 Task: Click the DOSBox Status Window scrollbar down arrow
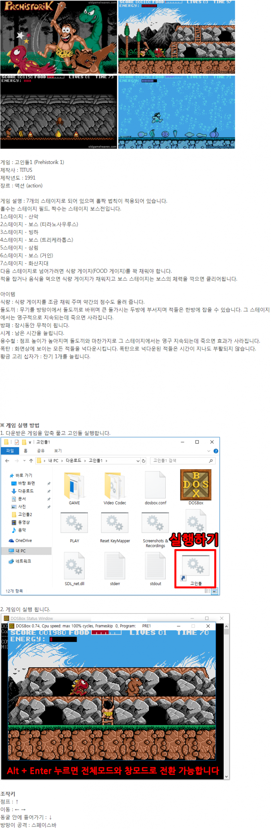point(226,776)
